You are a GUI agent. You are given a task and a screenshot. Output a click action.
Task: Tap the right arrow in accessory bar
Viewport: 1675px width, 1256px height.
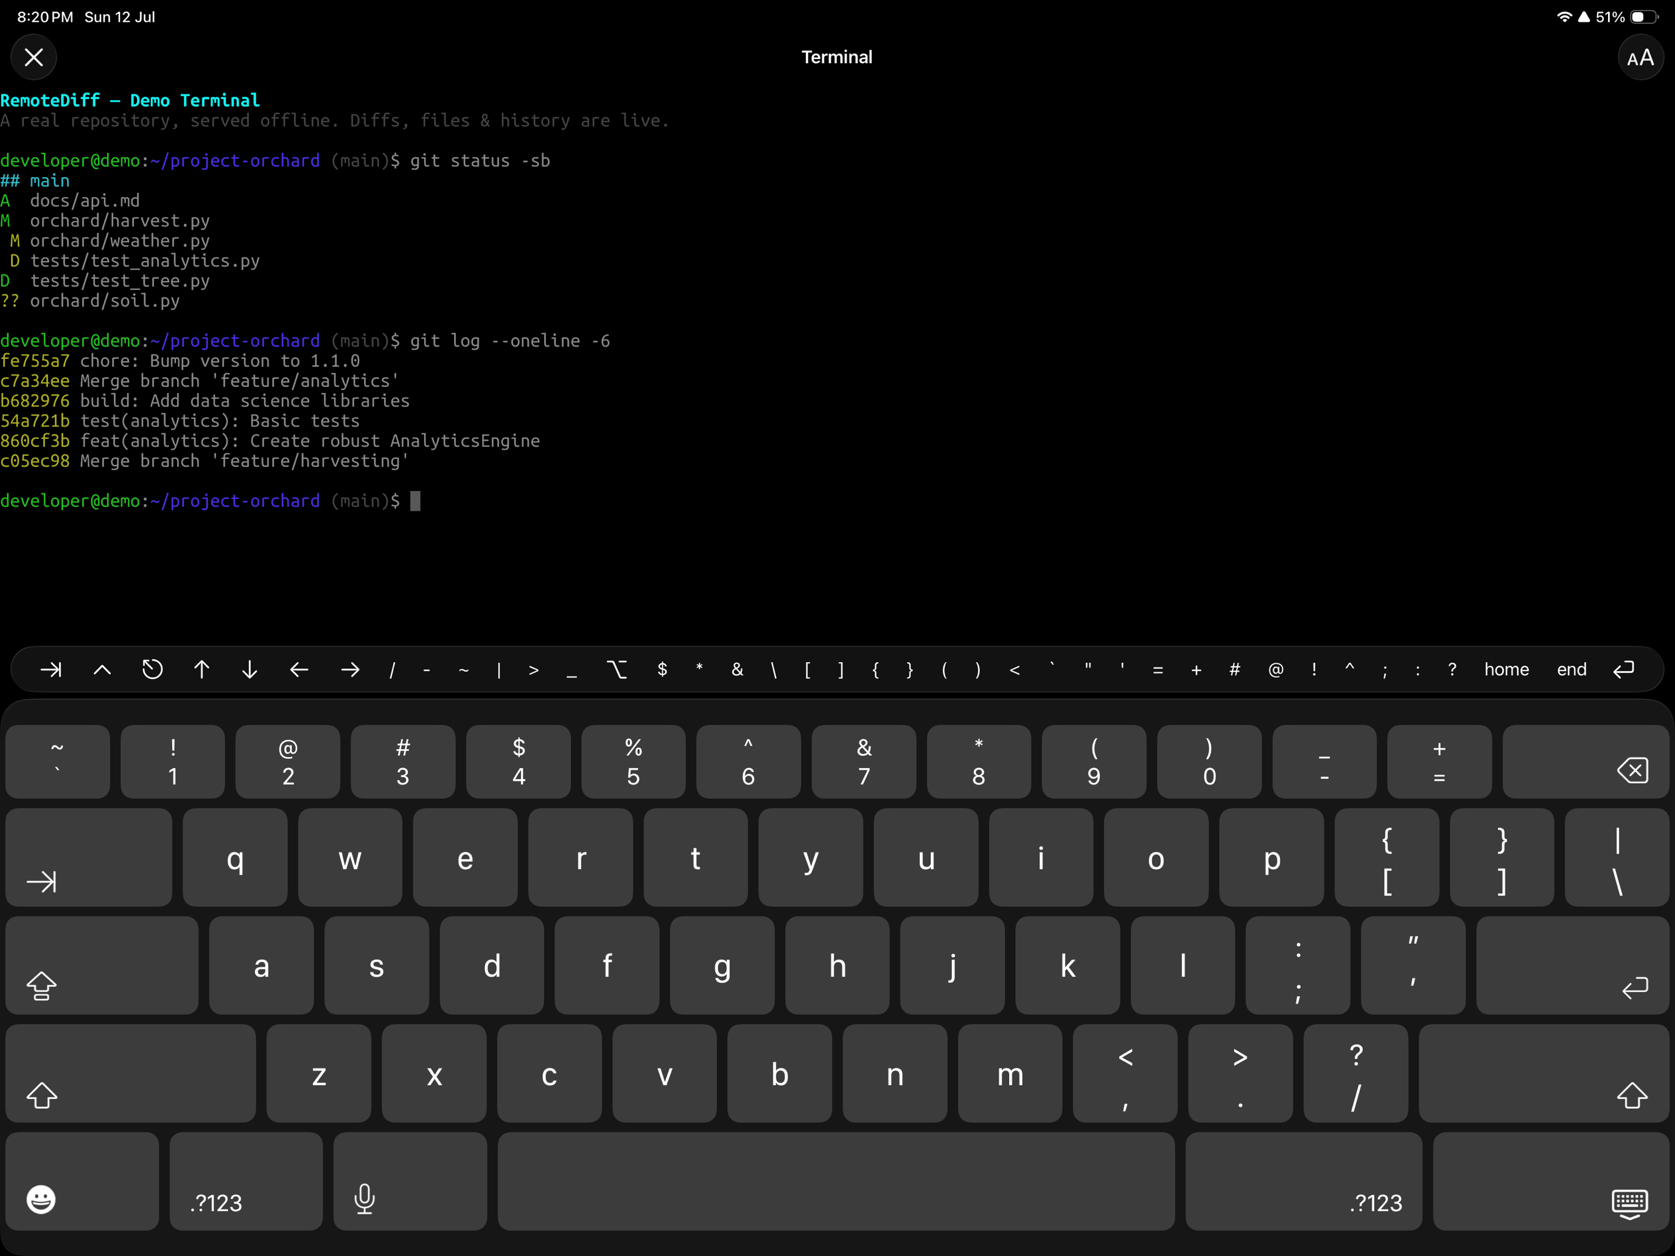point(350,669)
